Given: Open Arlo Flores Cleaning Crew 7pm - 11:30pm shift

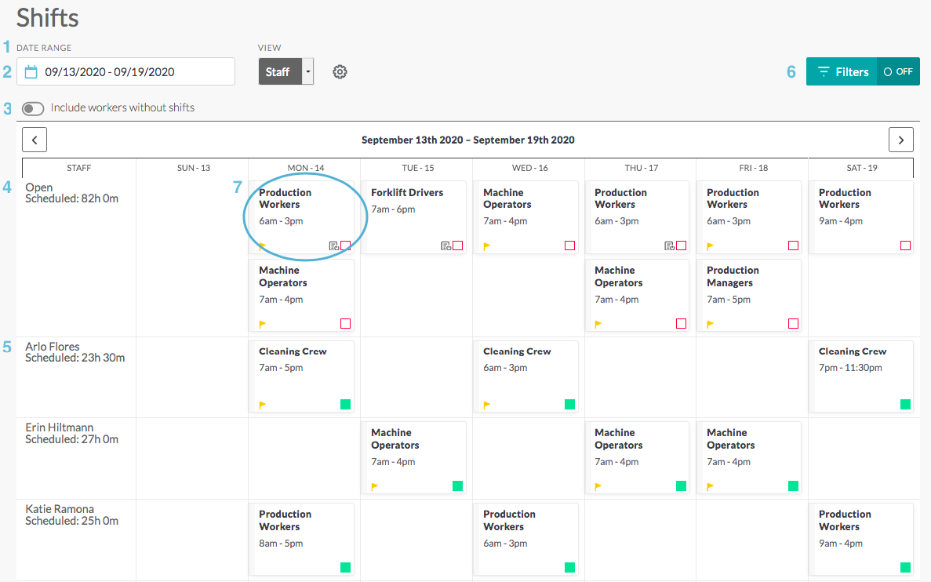Looking at the screenshot, I should pos(861,376).
